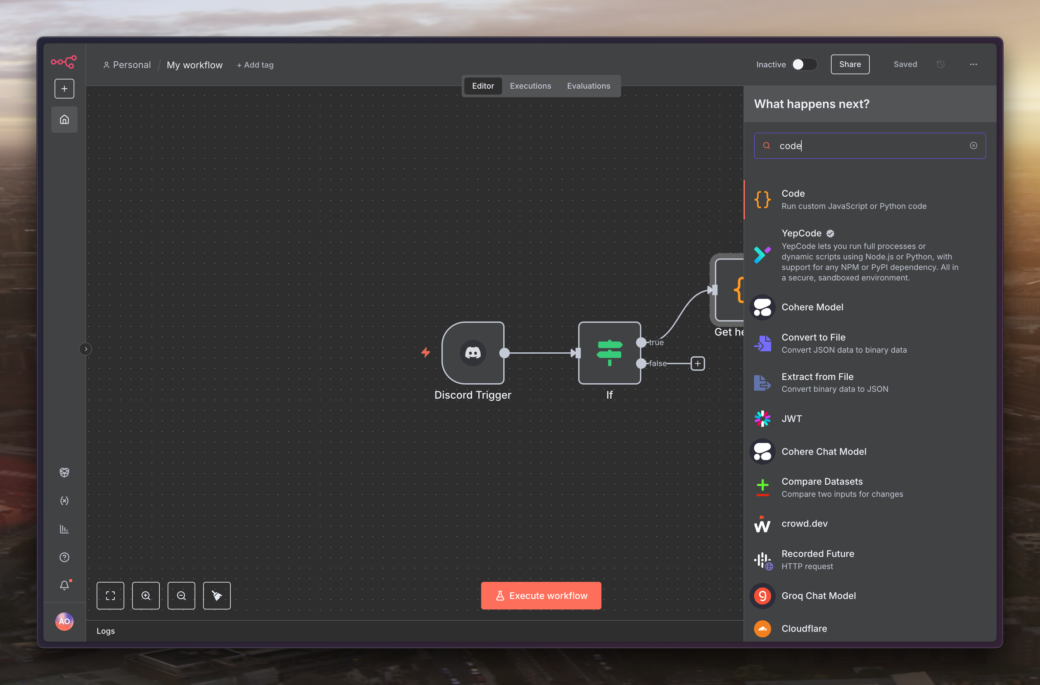
Task: Open help question mark icon
Action: coord(64,557)
